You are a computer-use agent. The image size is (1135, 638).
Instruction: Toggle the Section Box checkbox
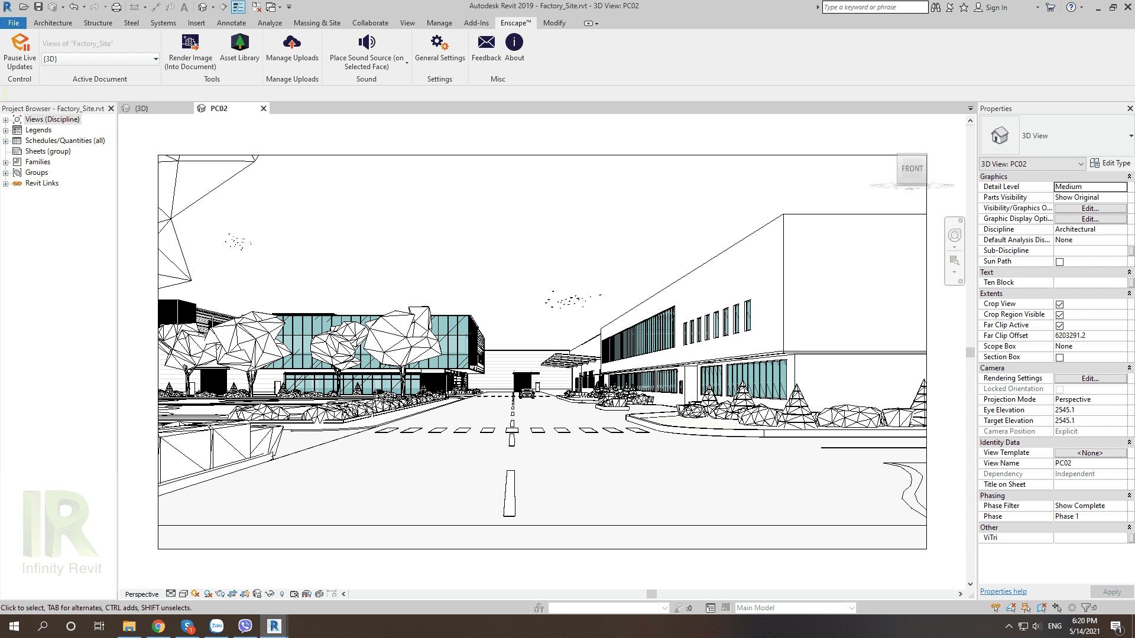pos(1059,357)
